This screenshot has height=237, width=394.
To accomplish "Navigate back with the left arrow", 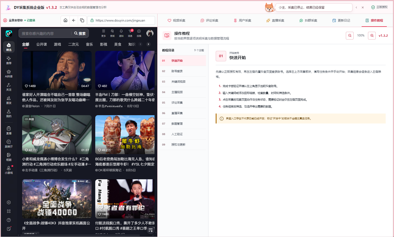I will coord(74,20).
